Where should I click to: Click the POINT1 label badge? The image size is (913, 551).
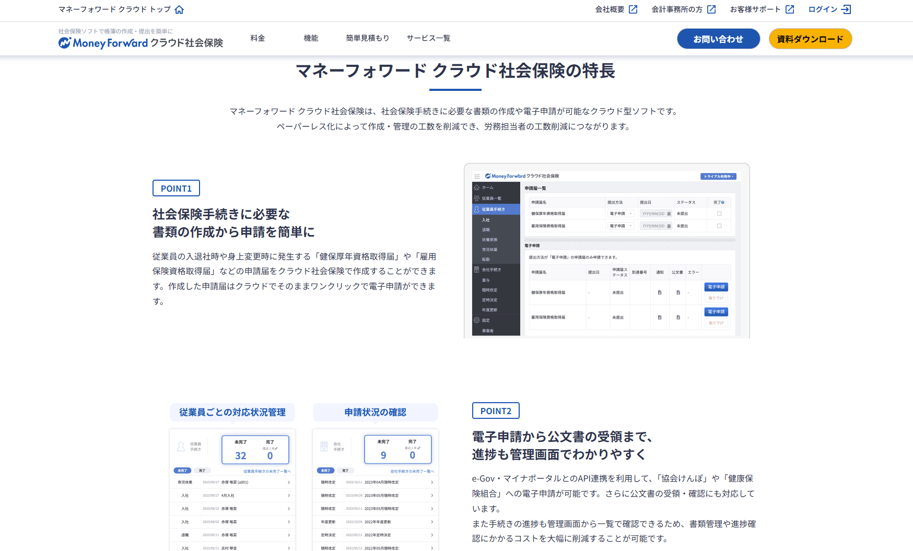coord(176,188)
